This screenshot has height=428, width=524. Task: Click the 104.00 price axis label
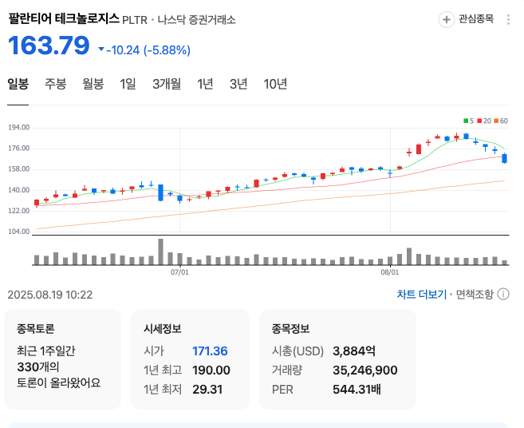pos(19,232)
